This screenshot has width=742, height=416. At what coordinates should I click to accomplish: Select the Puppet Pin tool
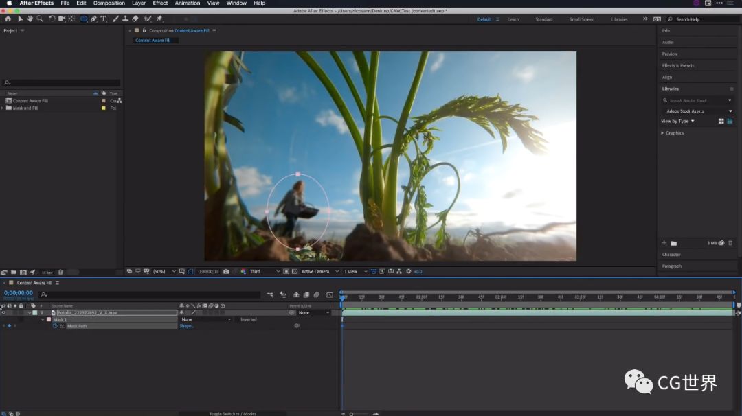pos(159,19)
